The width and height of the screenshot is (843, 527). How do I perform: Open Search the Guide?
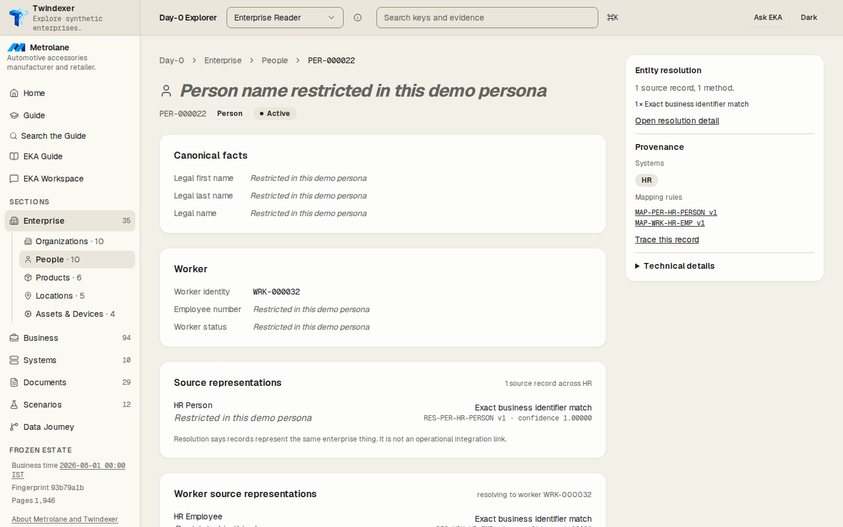70,136
